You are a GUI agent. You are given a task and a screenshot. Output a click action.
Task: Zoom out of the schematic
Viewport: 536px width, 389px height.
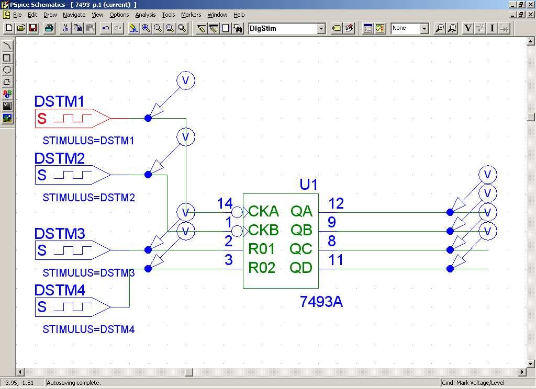coord(158,28)
